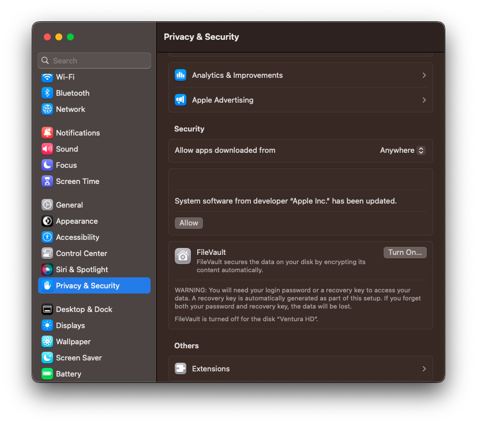Click the Appearance icon
Image resolution: width=477 pixels, height=425 pixels.
pyautogui.click(x=47, y=221)
